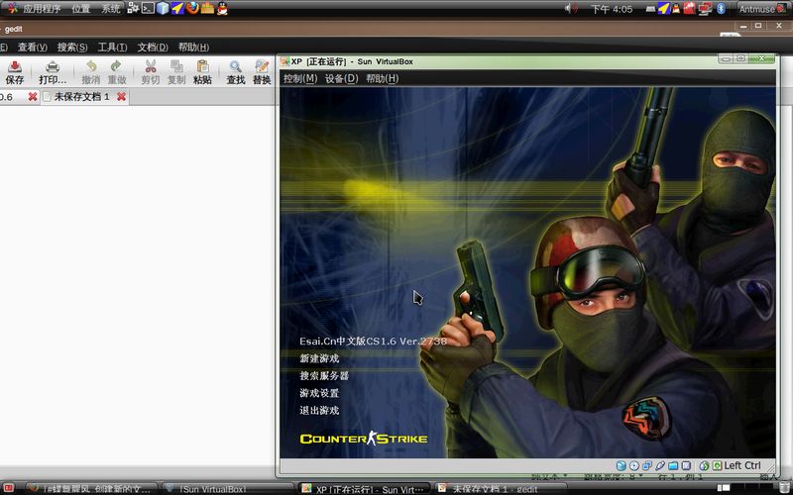Open the 位置 menu in top panel
The width and height of the screenshot is (793, 495).
click(x=81, y=9)
